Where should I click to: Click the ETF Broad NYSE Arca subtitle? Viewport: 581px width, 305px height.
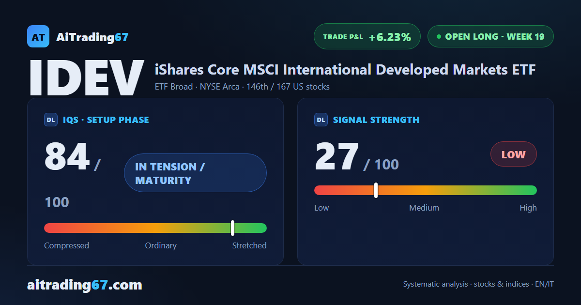click(x=242, y=87)
